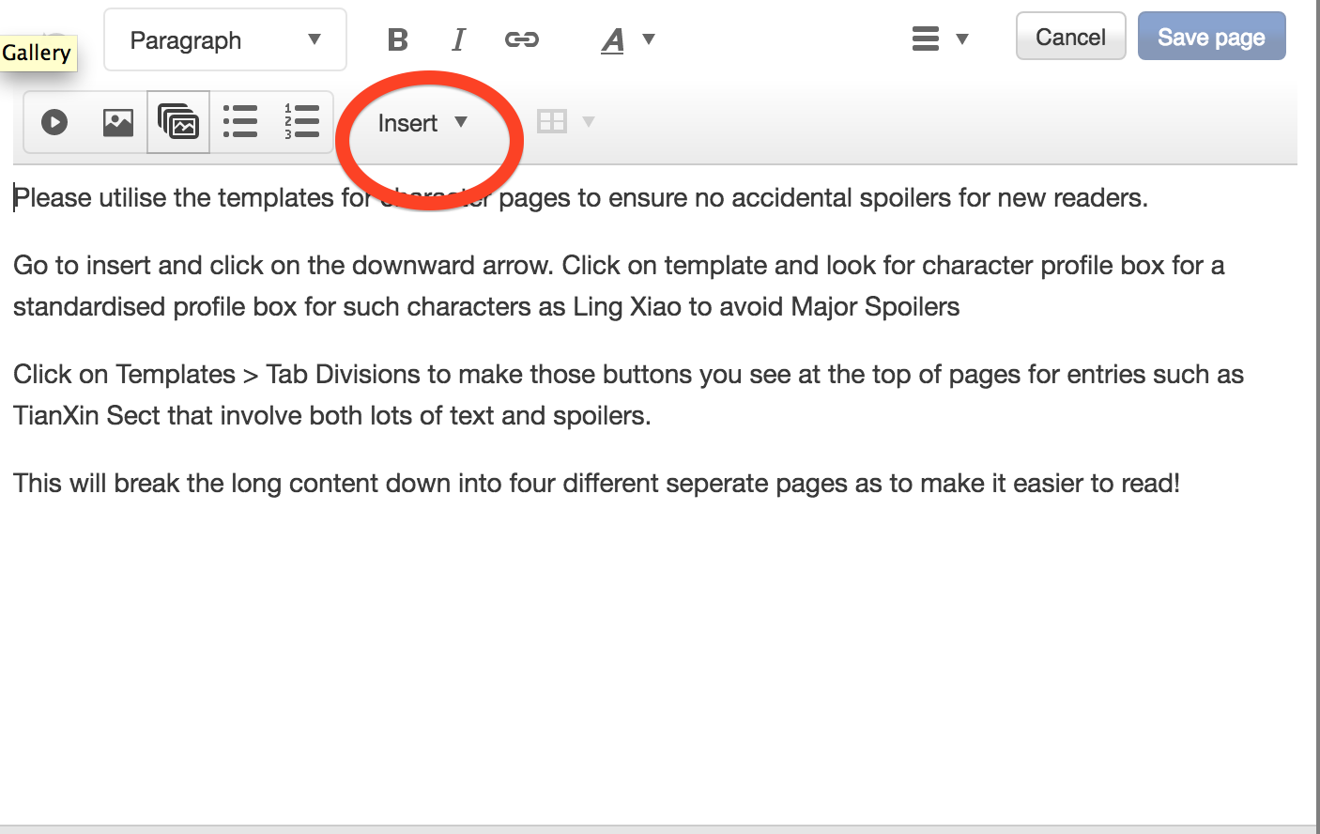Click the 'TianXin Sect' text in third paragraph
1320x834 pixels.
(86, 416)
